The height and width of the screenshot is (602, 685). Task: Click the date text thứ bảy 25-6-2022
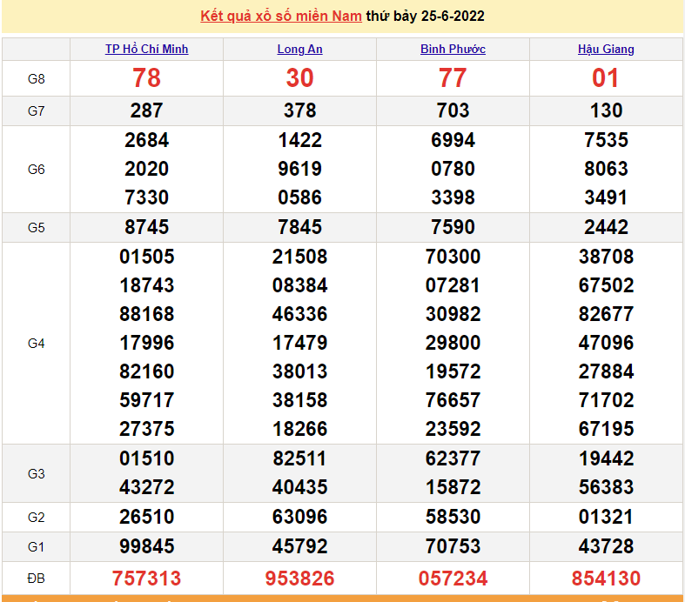tap(426, 16)
